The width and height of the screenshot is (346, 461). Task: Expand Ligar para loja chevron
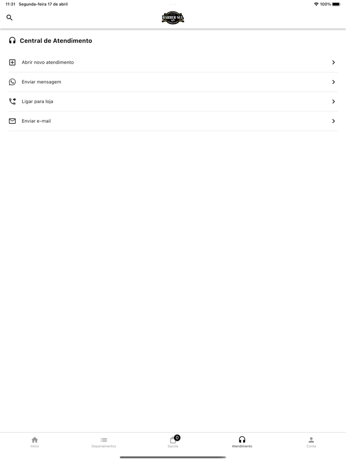point(334,101)
